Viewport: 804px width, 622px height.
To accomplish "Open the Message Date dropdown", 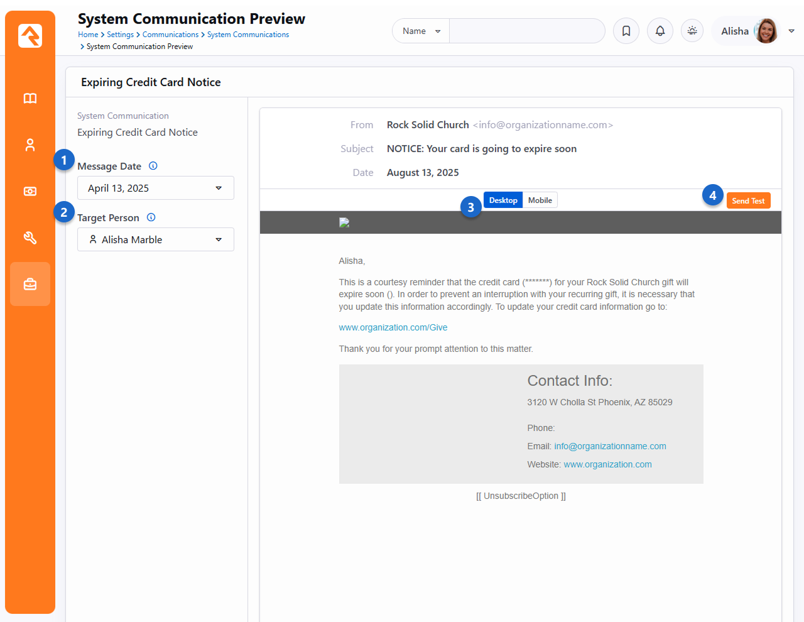I will pos(155,188).
